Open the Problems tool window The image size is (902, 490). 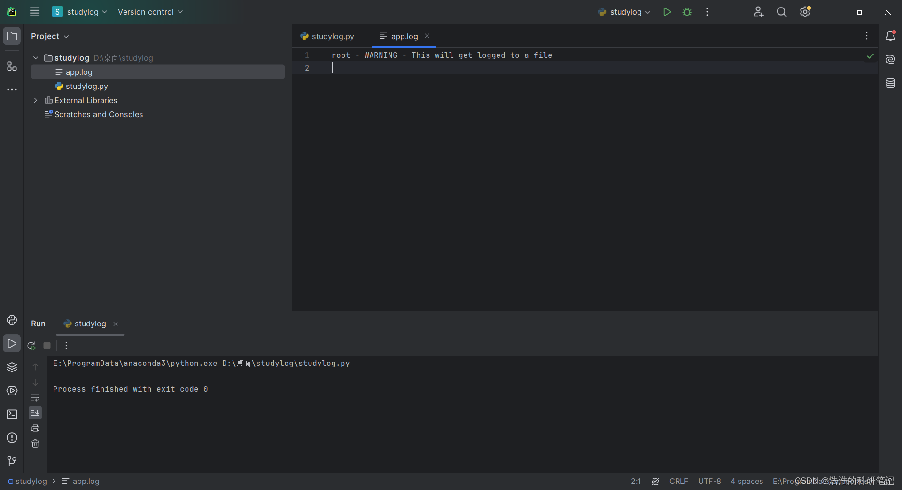tap(12, 438)
